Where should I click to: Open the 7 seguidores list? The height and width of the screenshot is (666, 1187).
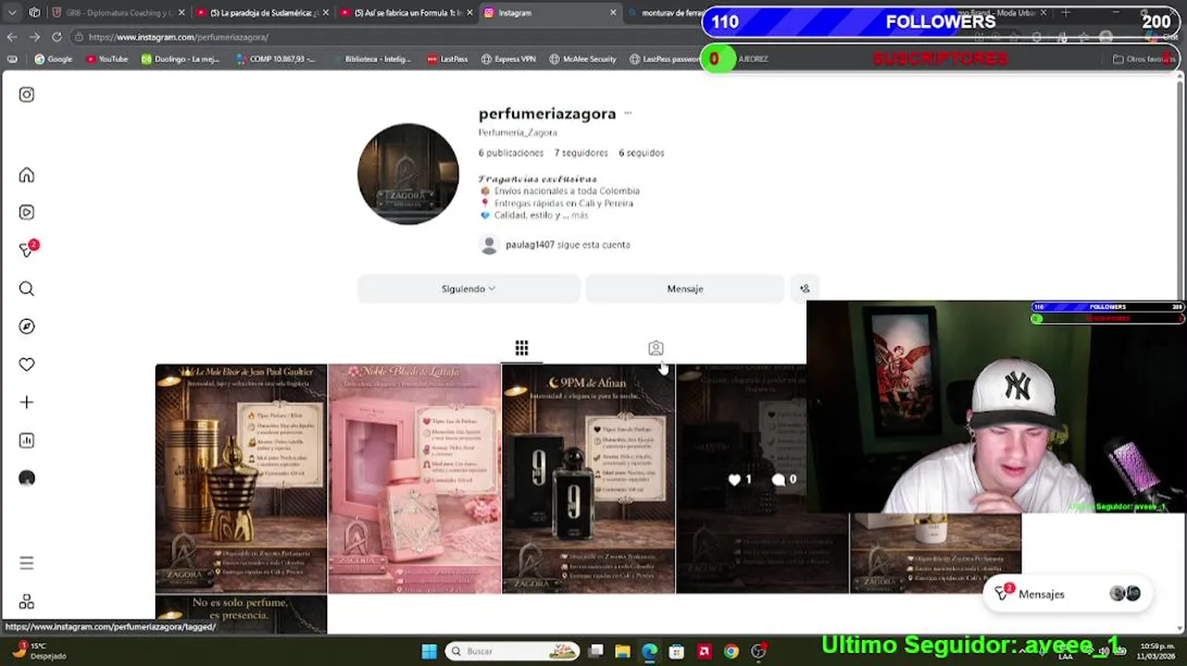click(x=581, y=153)
